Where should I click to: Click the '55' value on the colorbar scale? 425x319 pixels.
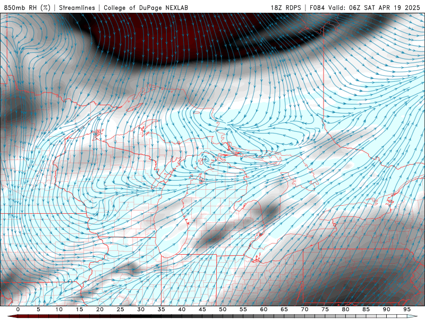point(243,309)
